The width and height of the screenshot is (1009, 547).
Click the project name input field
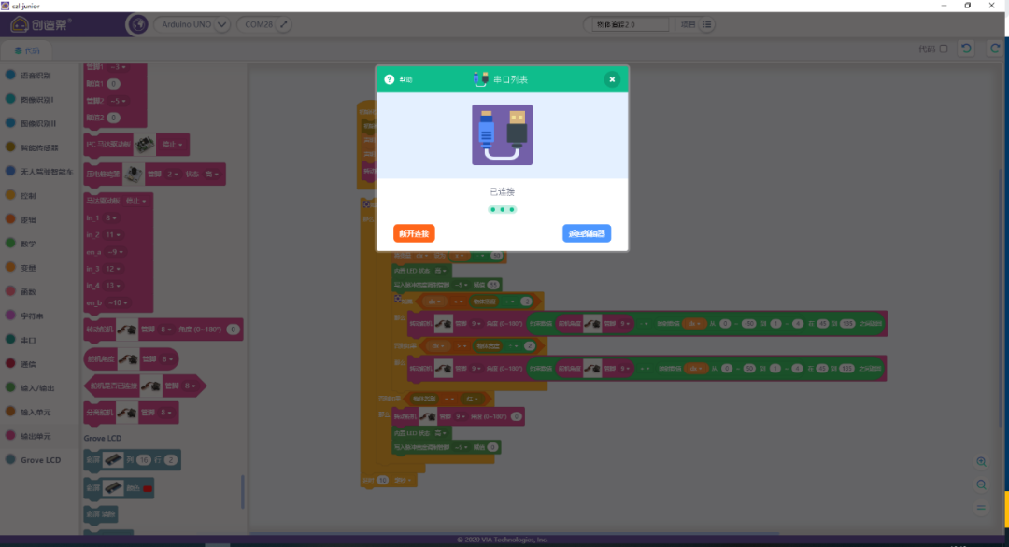point(632,24)
